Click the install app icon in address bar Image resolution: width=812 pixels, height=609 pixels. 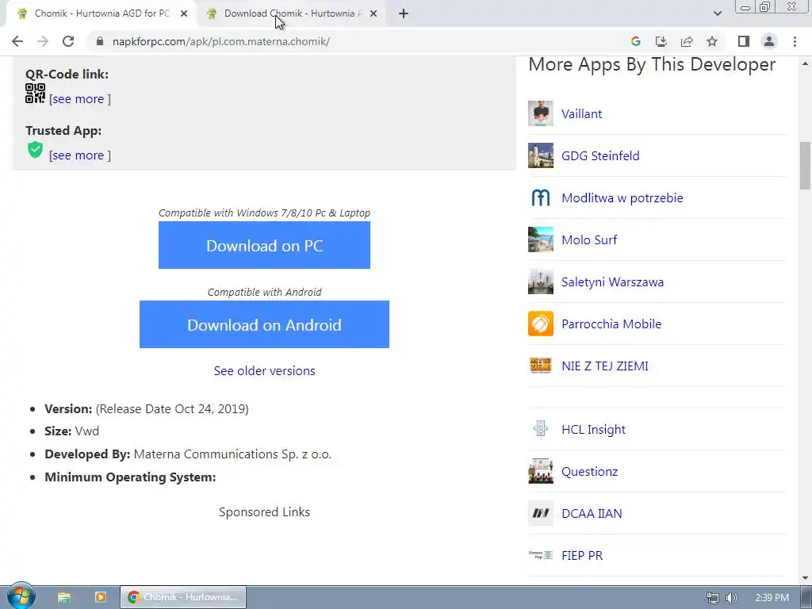[x=661, y=41]
